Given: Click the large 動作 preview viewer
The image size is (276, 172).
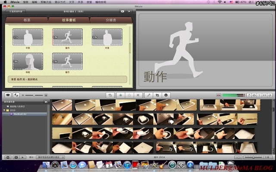Looking at the screenshot, I should pyautogui.click(x=205, y=50).
